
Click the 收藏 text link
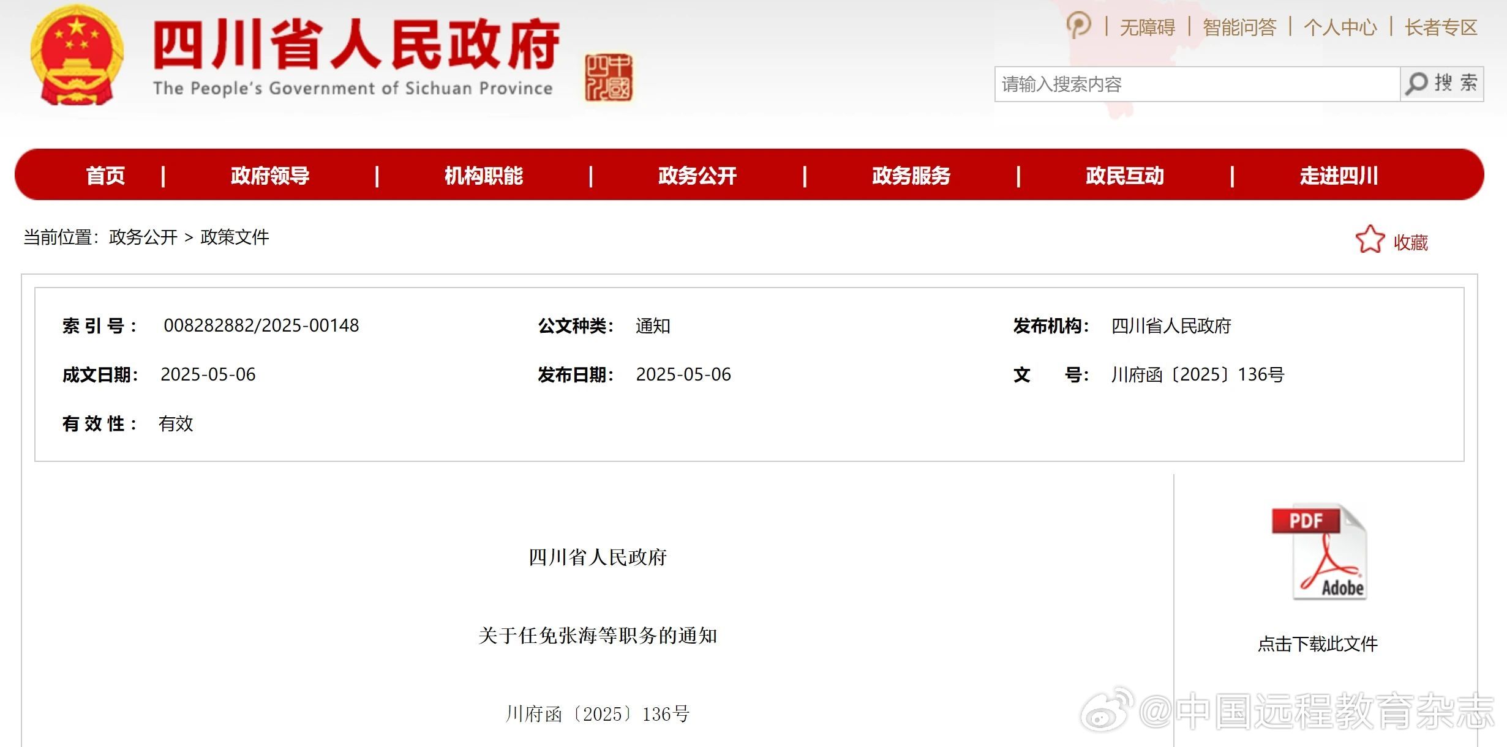pyautogui.click(x=1411, y=243)
